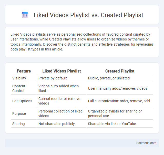Click the 'Public, private, or unlisted' cell
The image size is (164, 155).
pyautogui.click(x=109, y=78)
